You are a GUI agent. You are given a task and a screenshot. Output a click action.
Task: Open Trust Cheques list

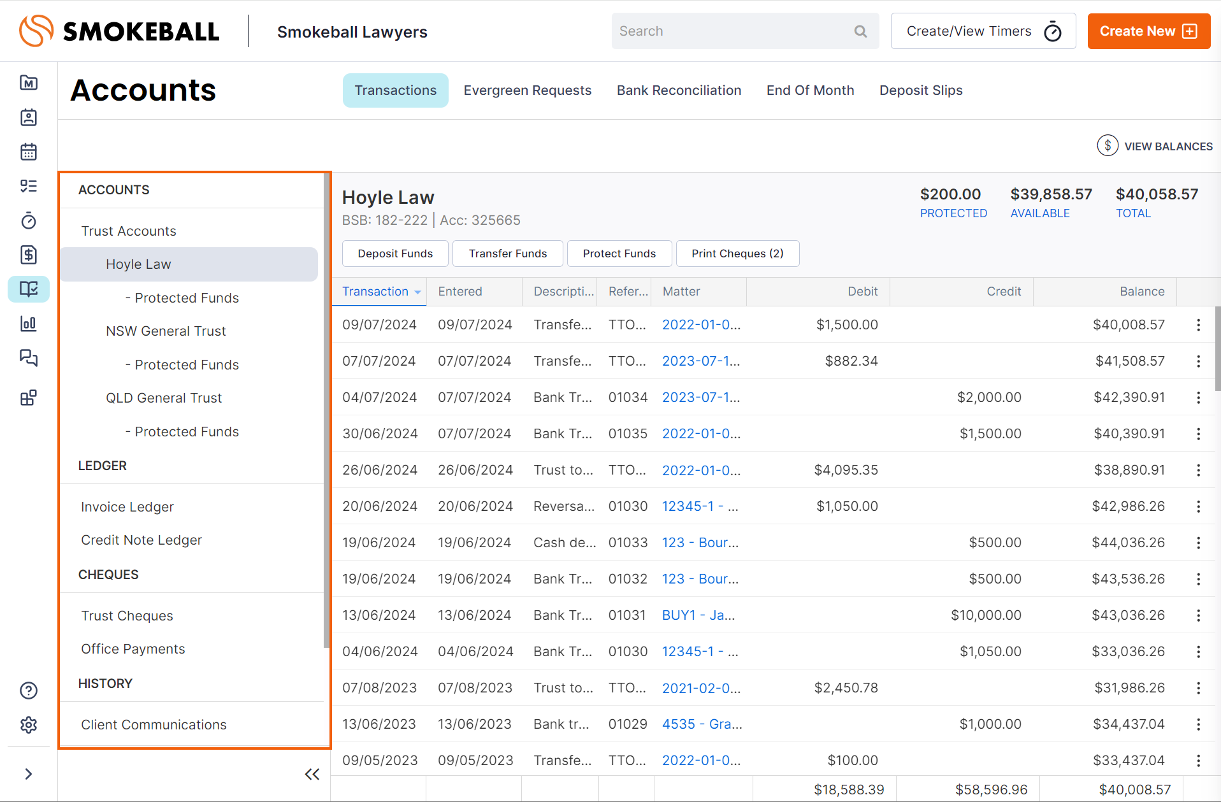tap(127, 616)
